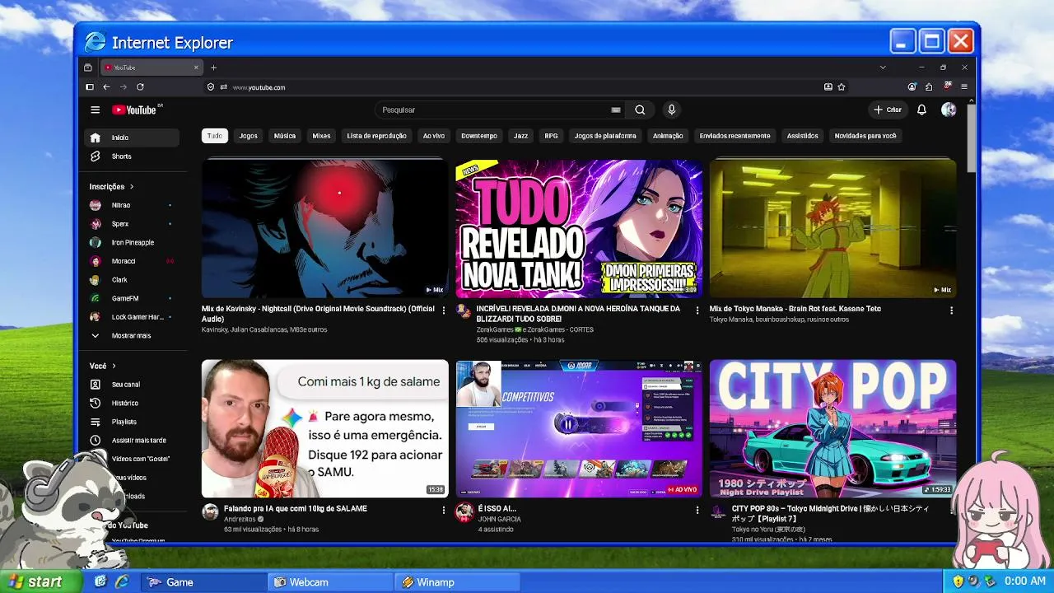
Task: Click the security shield tray icon
Action: point(958,581)
